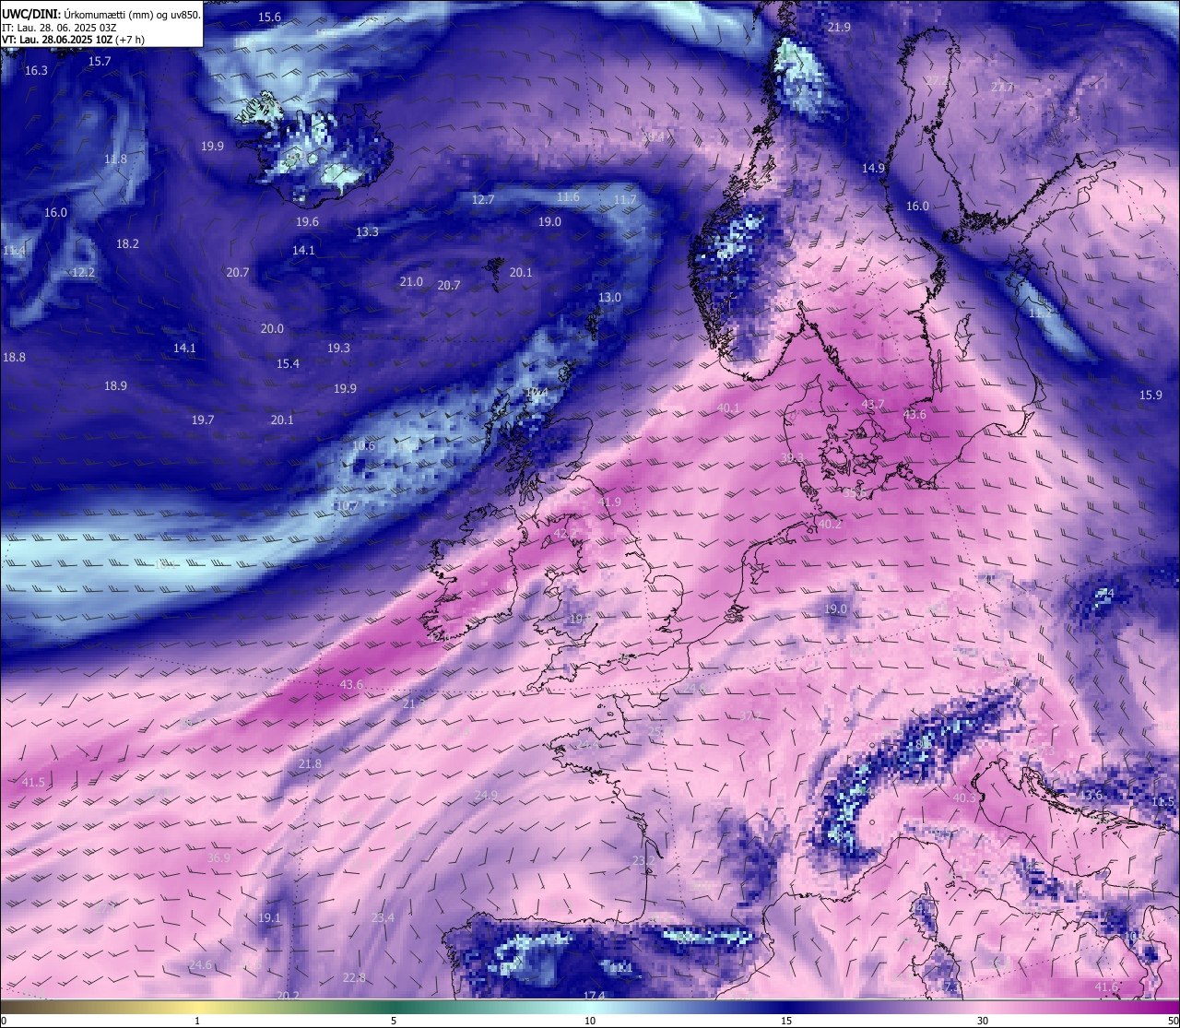
Task: Click the 15.4 data label
Action: click(288, 363)
